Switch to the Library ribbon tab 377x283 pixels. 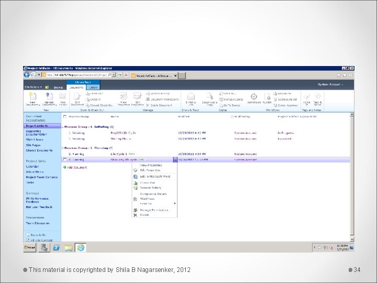[x=93, y=88]
